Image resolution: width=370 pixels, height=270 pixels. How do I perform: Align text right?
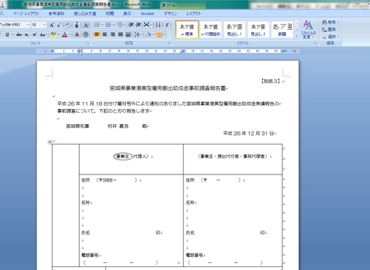click(112, 35)
